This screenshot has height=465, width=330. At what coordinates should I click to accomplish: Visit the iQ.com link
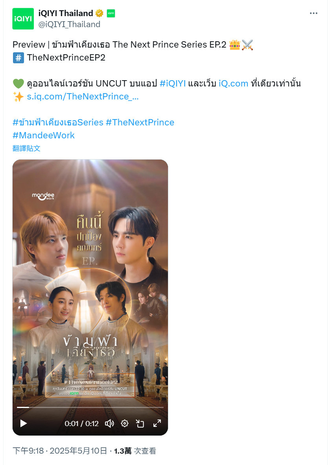tap(233, 83)
